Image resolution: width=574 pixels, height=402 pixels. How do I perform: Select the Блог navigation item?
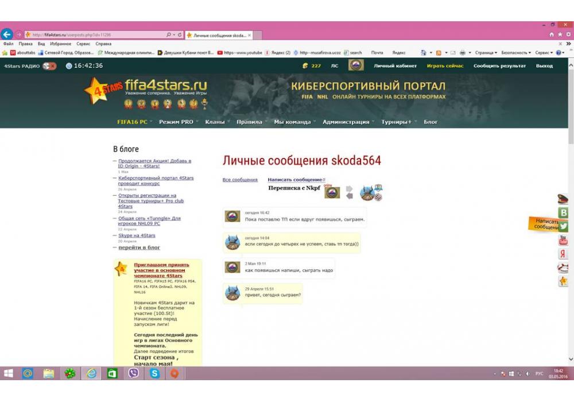pyautogui.click(x=430, y=122)
